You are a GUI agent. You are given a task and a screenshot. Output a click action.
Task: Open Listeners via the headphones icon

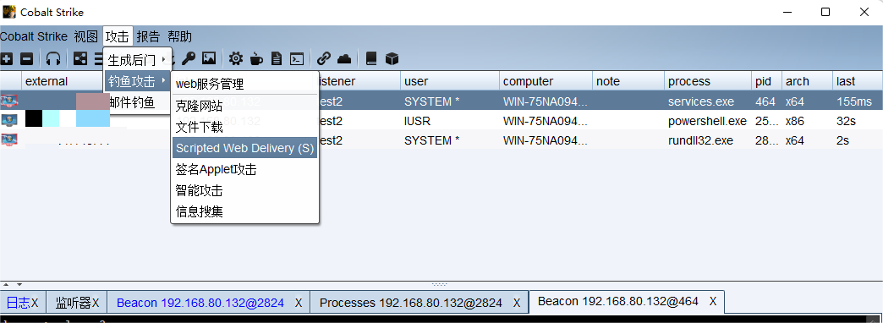point(53,58)
